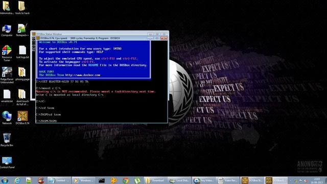Viewport: 327px width, 184px height.
Task: Open the phising page folder
Action: click(x=22, y=74)
